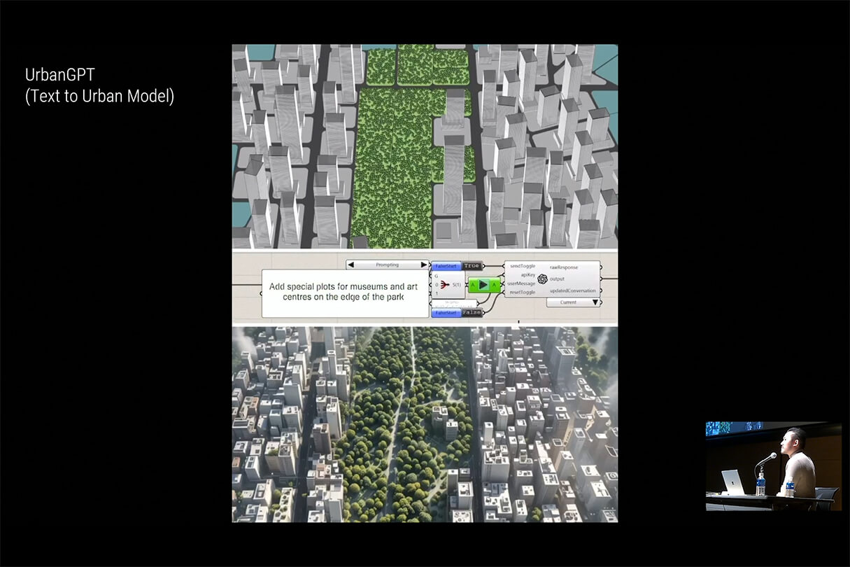
Task: Click the sendToggle input on the component
Action: [x=522, y=267]
